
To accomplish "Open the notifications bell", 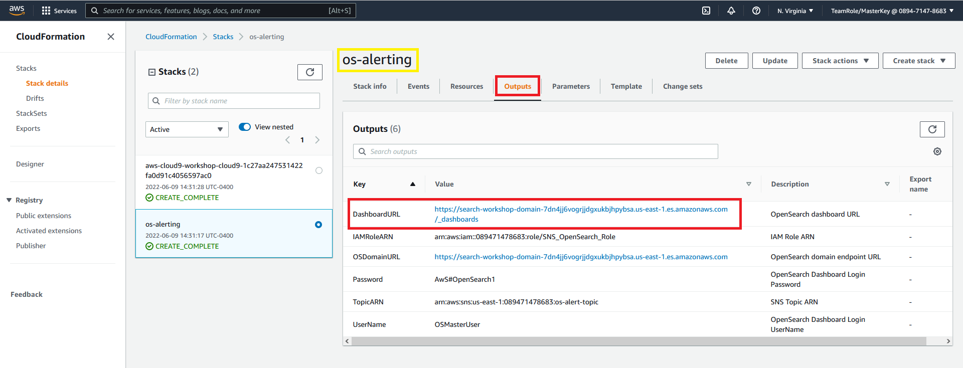I will (x=731, y=11).
